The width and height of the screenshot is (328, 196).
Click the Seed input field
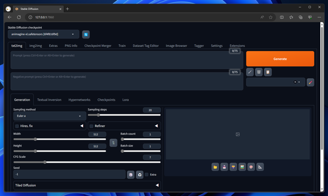click(69, 174)
